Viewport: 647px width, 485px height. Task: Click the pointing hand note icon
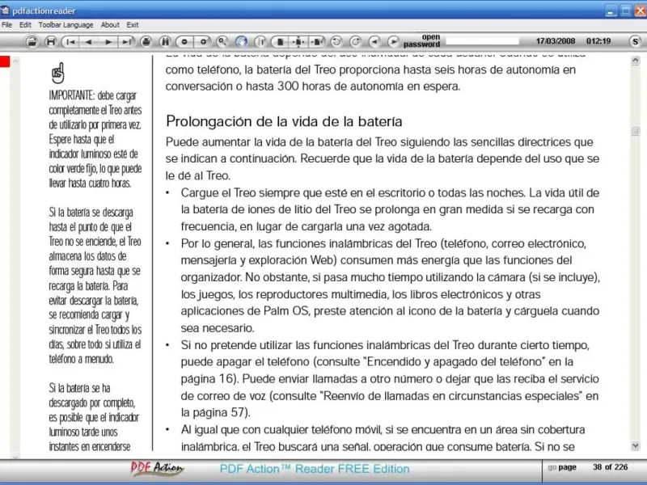[58, 73]
